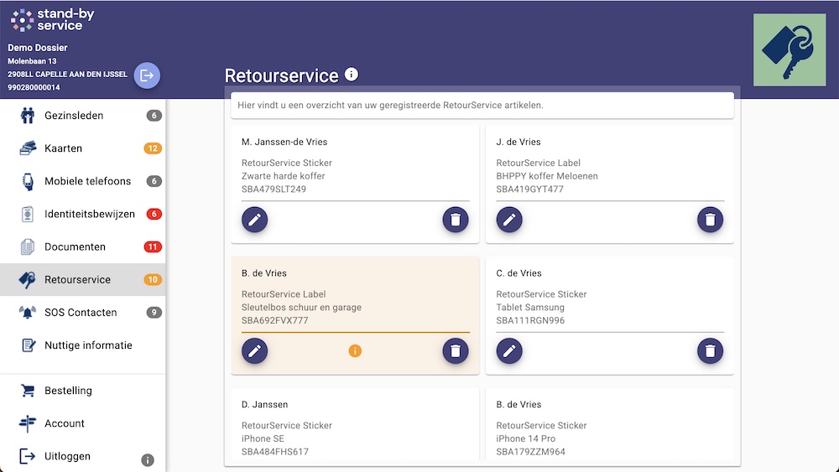Image resolution: width=839 pixels, height=472 pixels.
Task: Click the key tag image in header
Action: (789, 49)
